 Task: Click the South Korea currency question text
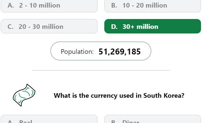pos(119,95)
